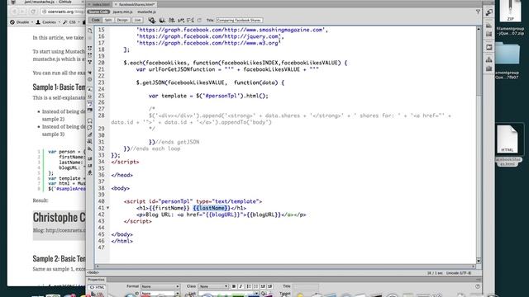Open the Format dropdown in Properties
The height and width of the screenshot is (297, 529).
160,286
